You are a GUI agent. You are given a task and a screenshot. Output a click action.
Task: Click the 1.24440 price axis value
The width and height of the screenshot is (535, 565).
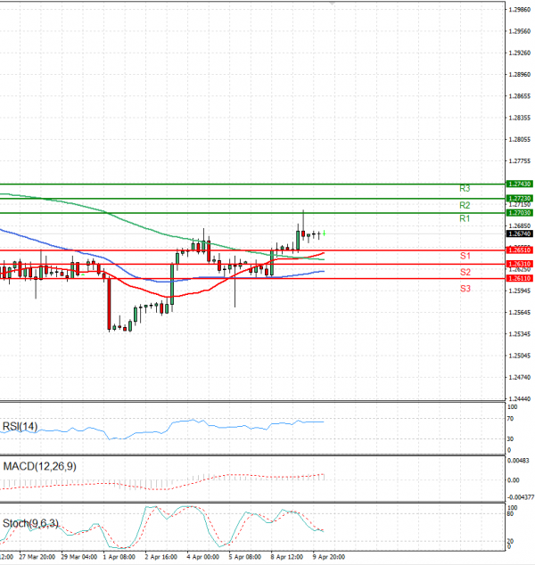(520, 399)
